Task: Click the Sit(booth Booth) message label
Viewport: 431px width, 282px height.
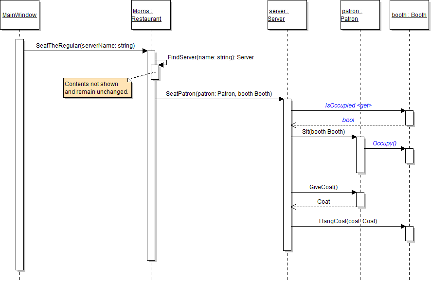Action: tap(323, 132)
